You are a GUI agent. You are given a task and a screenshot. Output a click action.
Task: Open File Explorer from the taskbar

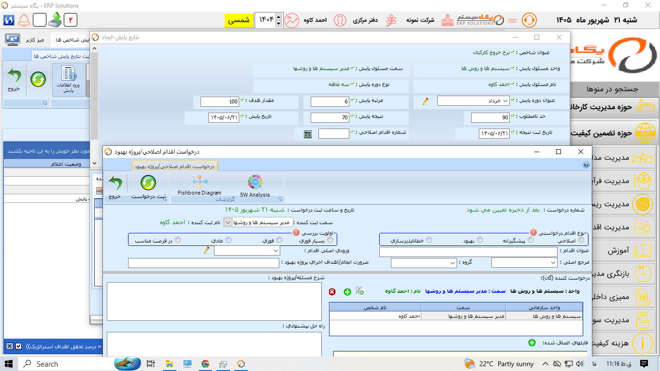pyautogui.click(x=169, y=364)
